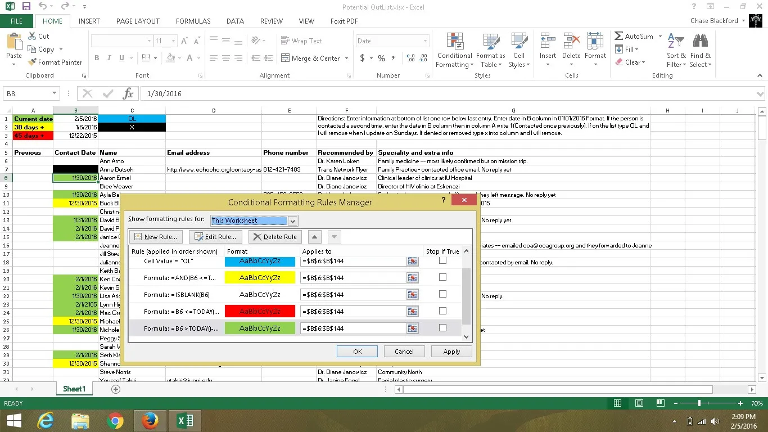Switch to the FORMULAS ribbon tab
Image resolution: width=768 pixels, height=432 pixels.
coord(193,21)
